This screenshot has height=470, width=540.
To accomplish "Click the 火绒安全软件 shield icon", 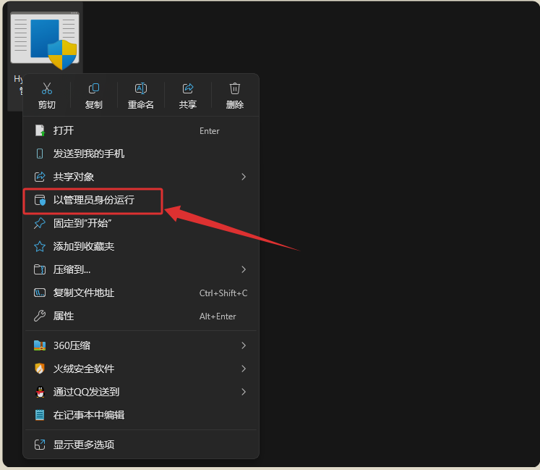I will pos(40,369).
